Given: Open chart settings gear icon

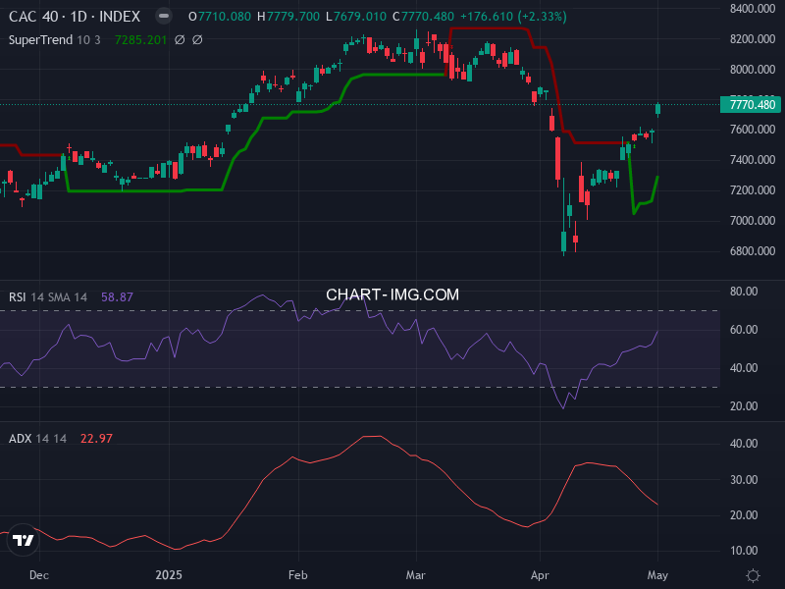Looking at the screenshot, I should pos(753,575).
